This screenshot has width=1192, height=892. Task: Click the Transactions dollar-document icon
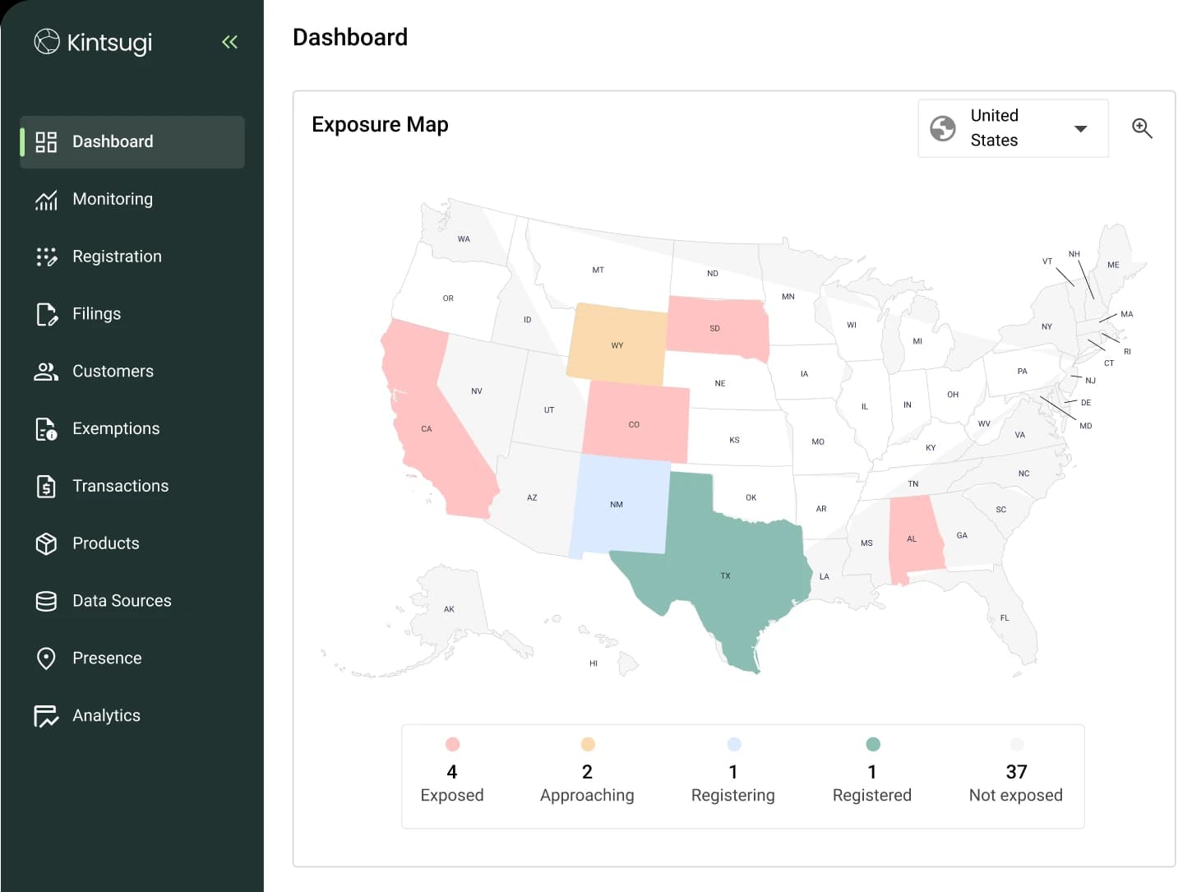tap(46, 487)
